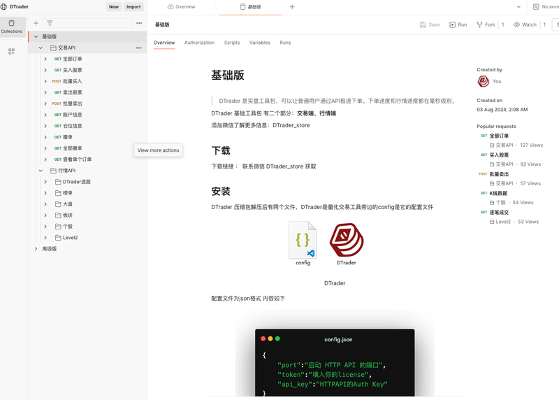Collapse the 行情API folder
Viewport: 559px width, 400px height.
pos(41,171)
